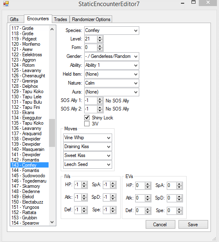The height and width of the screenshot is (242, 219).
Task: Increase the Spe EV spinner
Action: point(179,209)
